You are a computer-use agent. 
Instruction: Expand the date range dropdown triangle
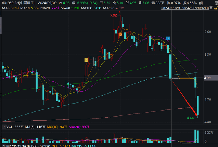pos(211,8)
